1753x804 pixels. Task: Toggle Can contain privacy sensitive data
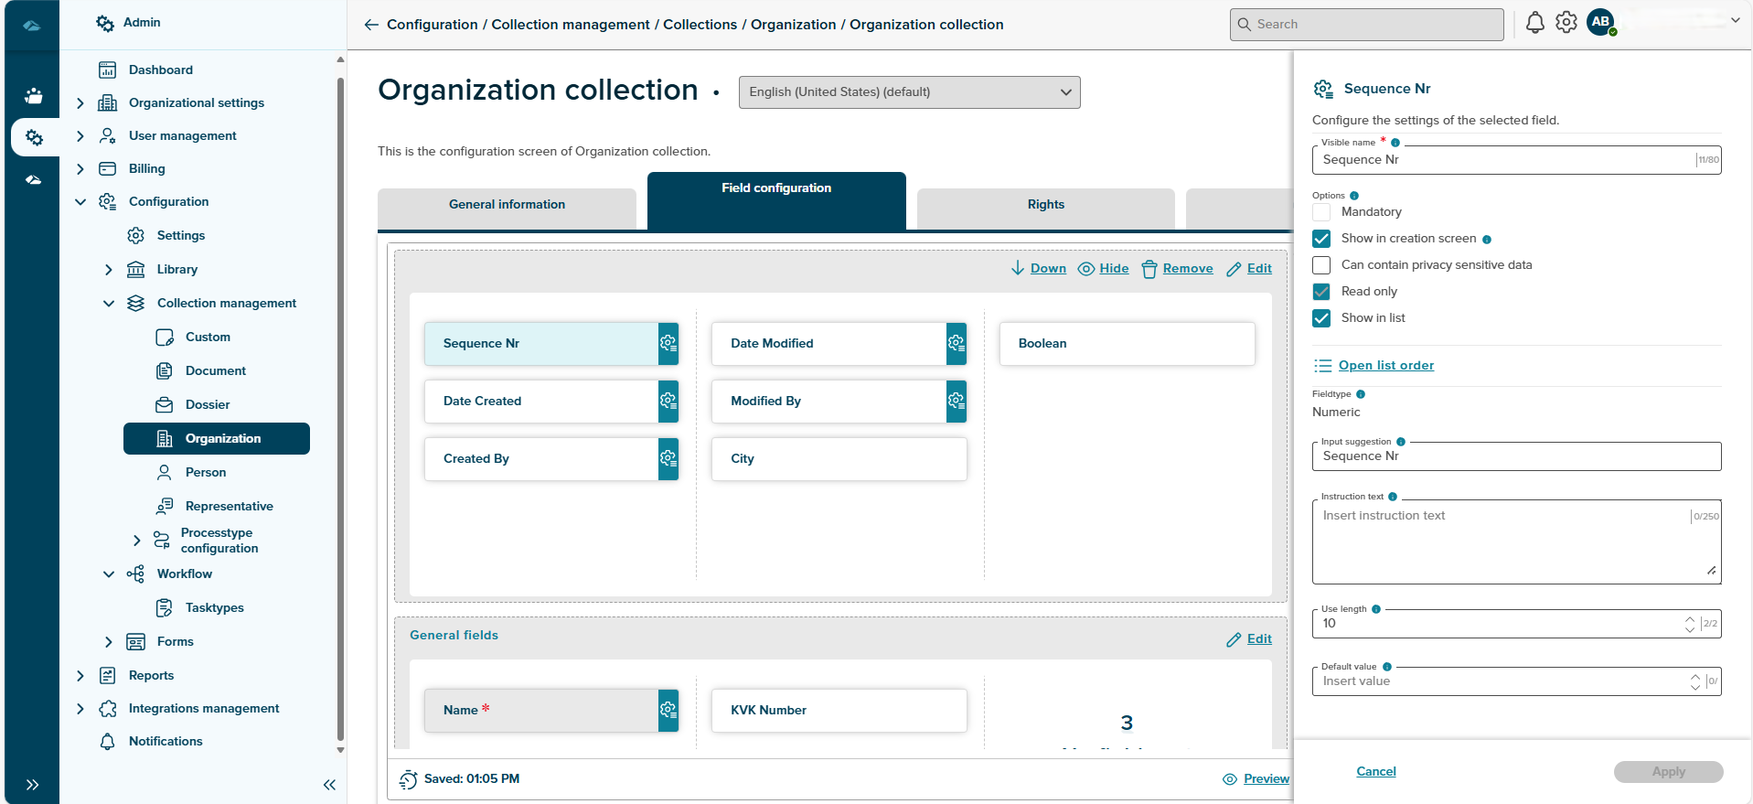coord(1321,265)
